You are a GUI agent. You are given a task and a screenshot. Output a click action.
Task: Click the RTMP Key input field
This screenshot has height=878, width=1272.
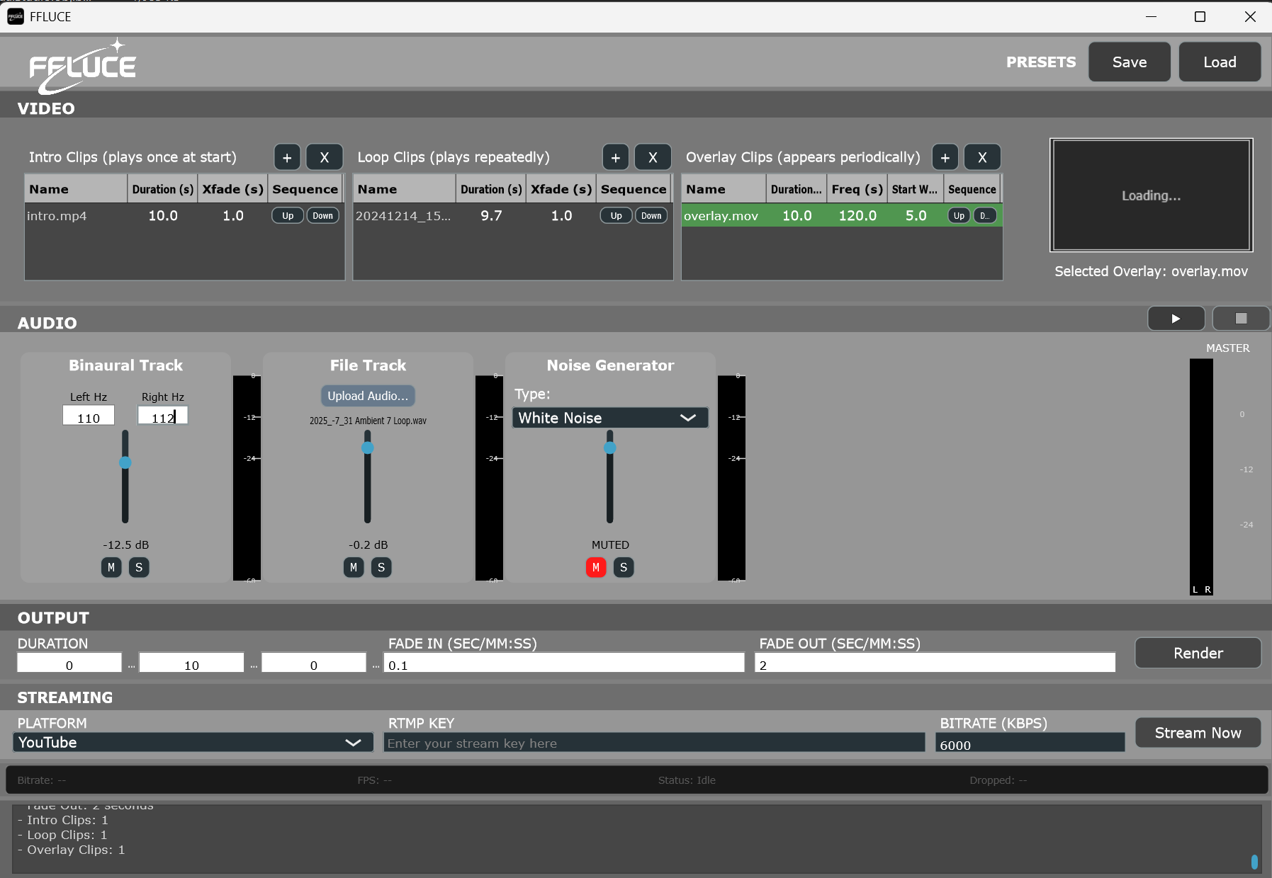(x=654, y=743)
